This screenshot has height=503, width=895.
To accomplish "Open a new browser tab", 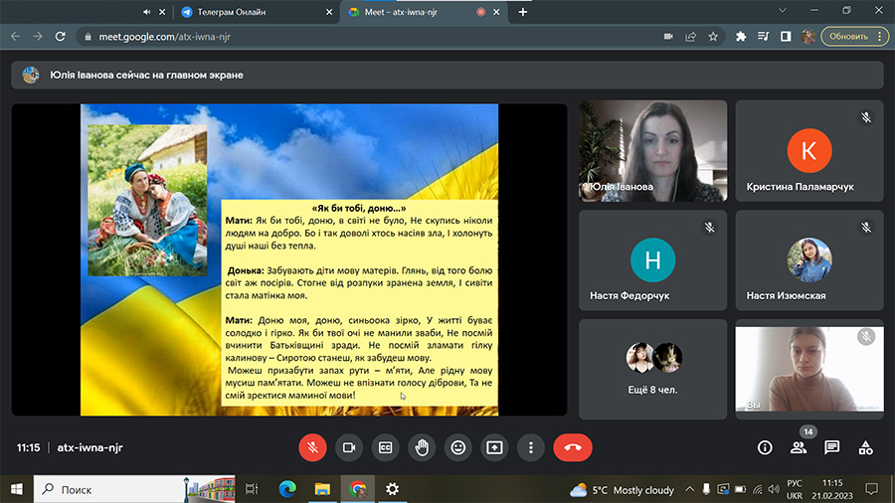I will (523, 12).
